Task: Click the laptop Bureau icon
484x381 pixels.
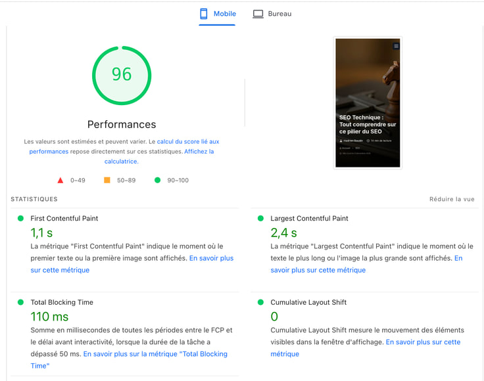Action: [x=258, y=14]
